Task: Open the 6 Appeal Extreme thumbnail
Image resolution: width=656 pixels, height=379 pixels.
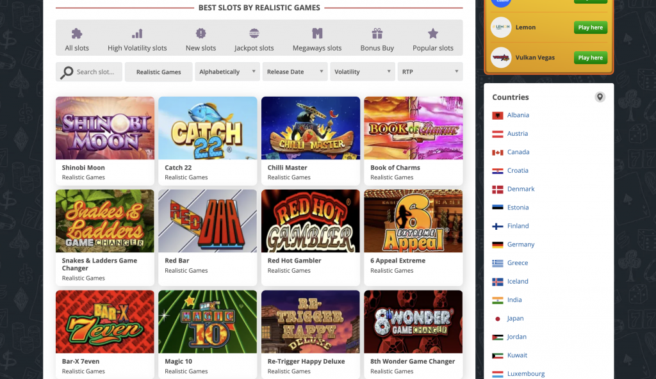Action: point(413,221)
